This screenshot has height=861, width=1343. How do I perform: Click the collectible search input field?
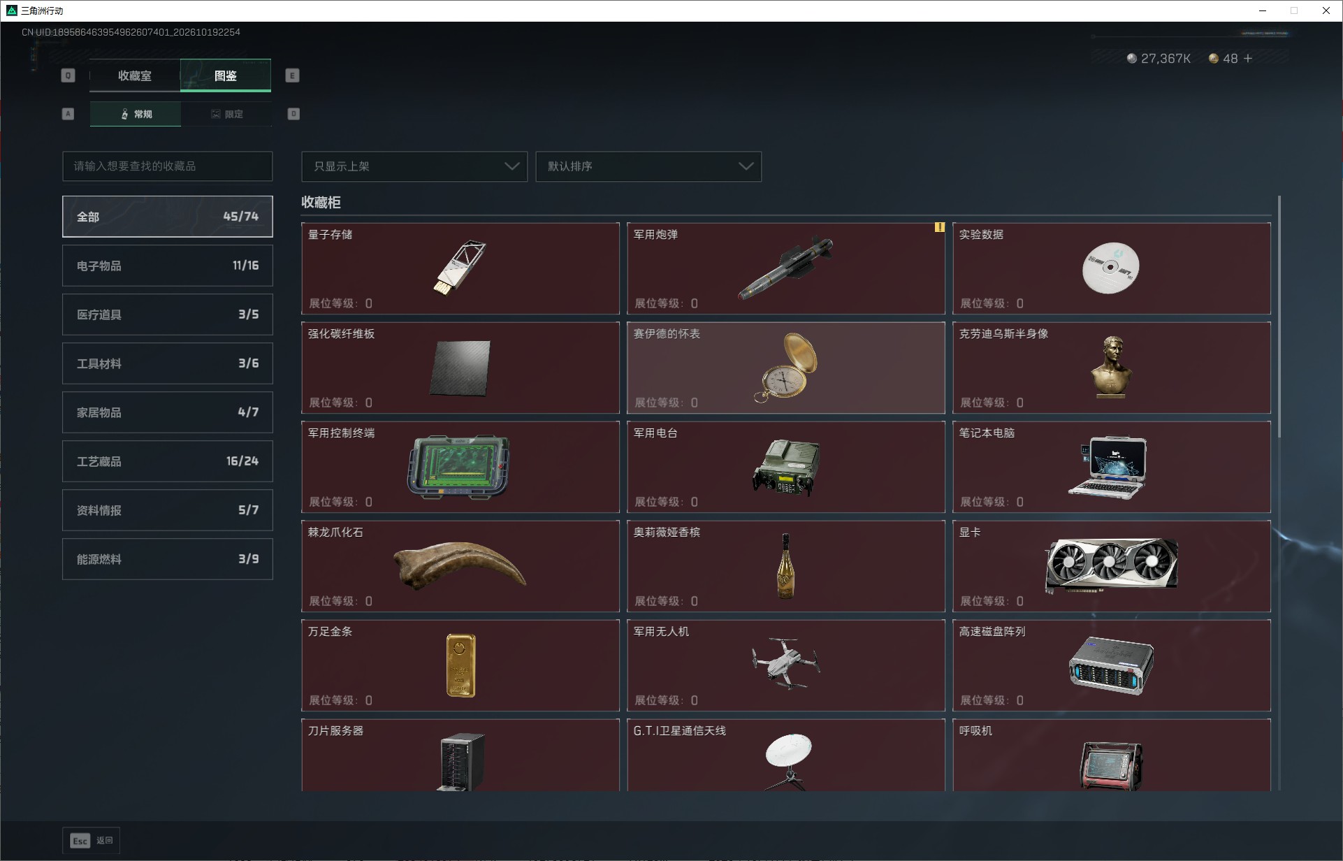pyautogui.click(x=168, y=166)
